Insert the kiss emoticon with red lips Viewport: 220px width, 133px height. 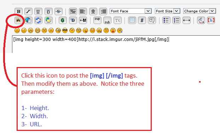click(113, 30)
